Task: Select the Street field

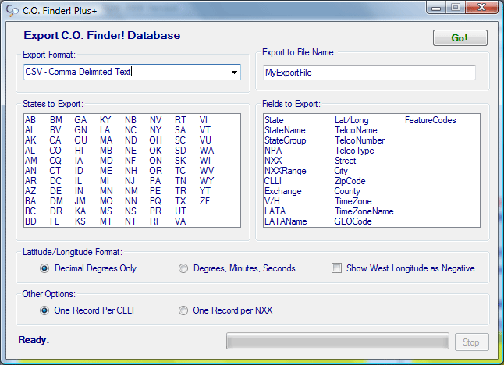Action: (345, 161)
